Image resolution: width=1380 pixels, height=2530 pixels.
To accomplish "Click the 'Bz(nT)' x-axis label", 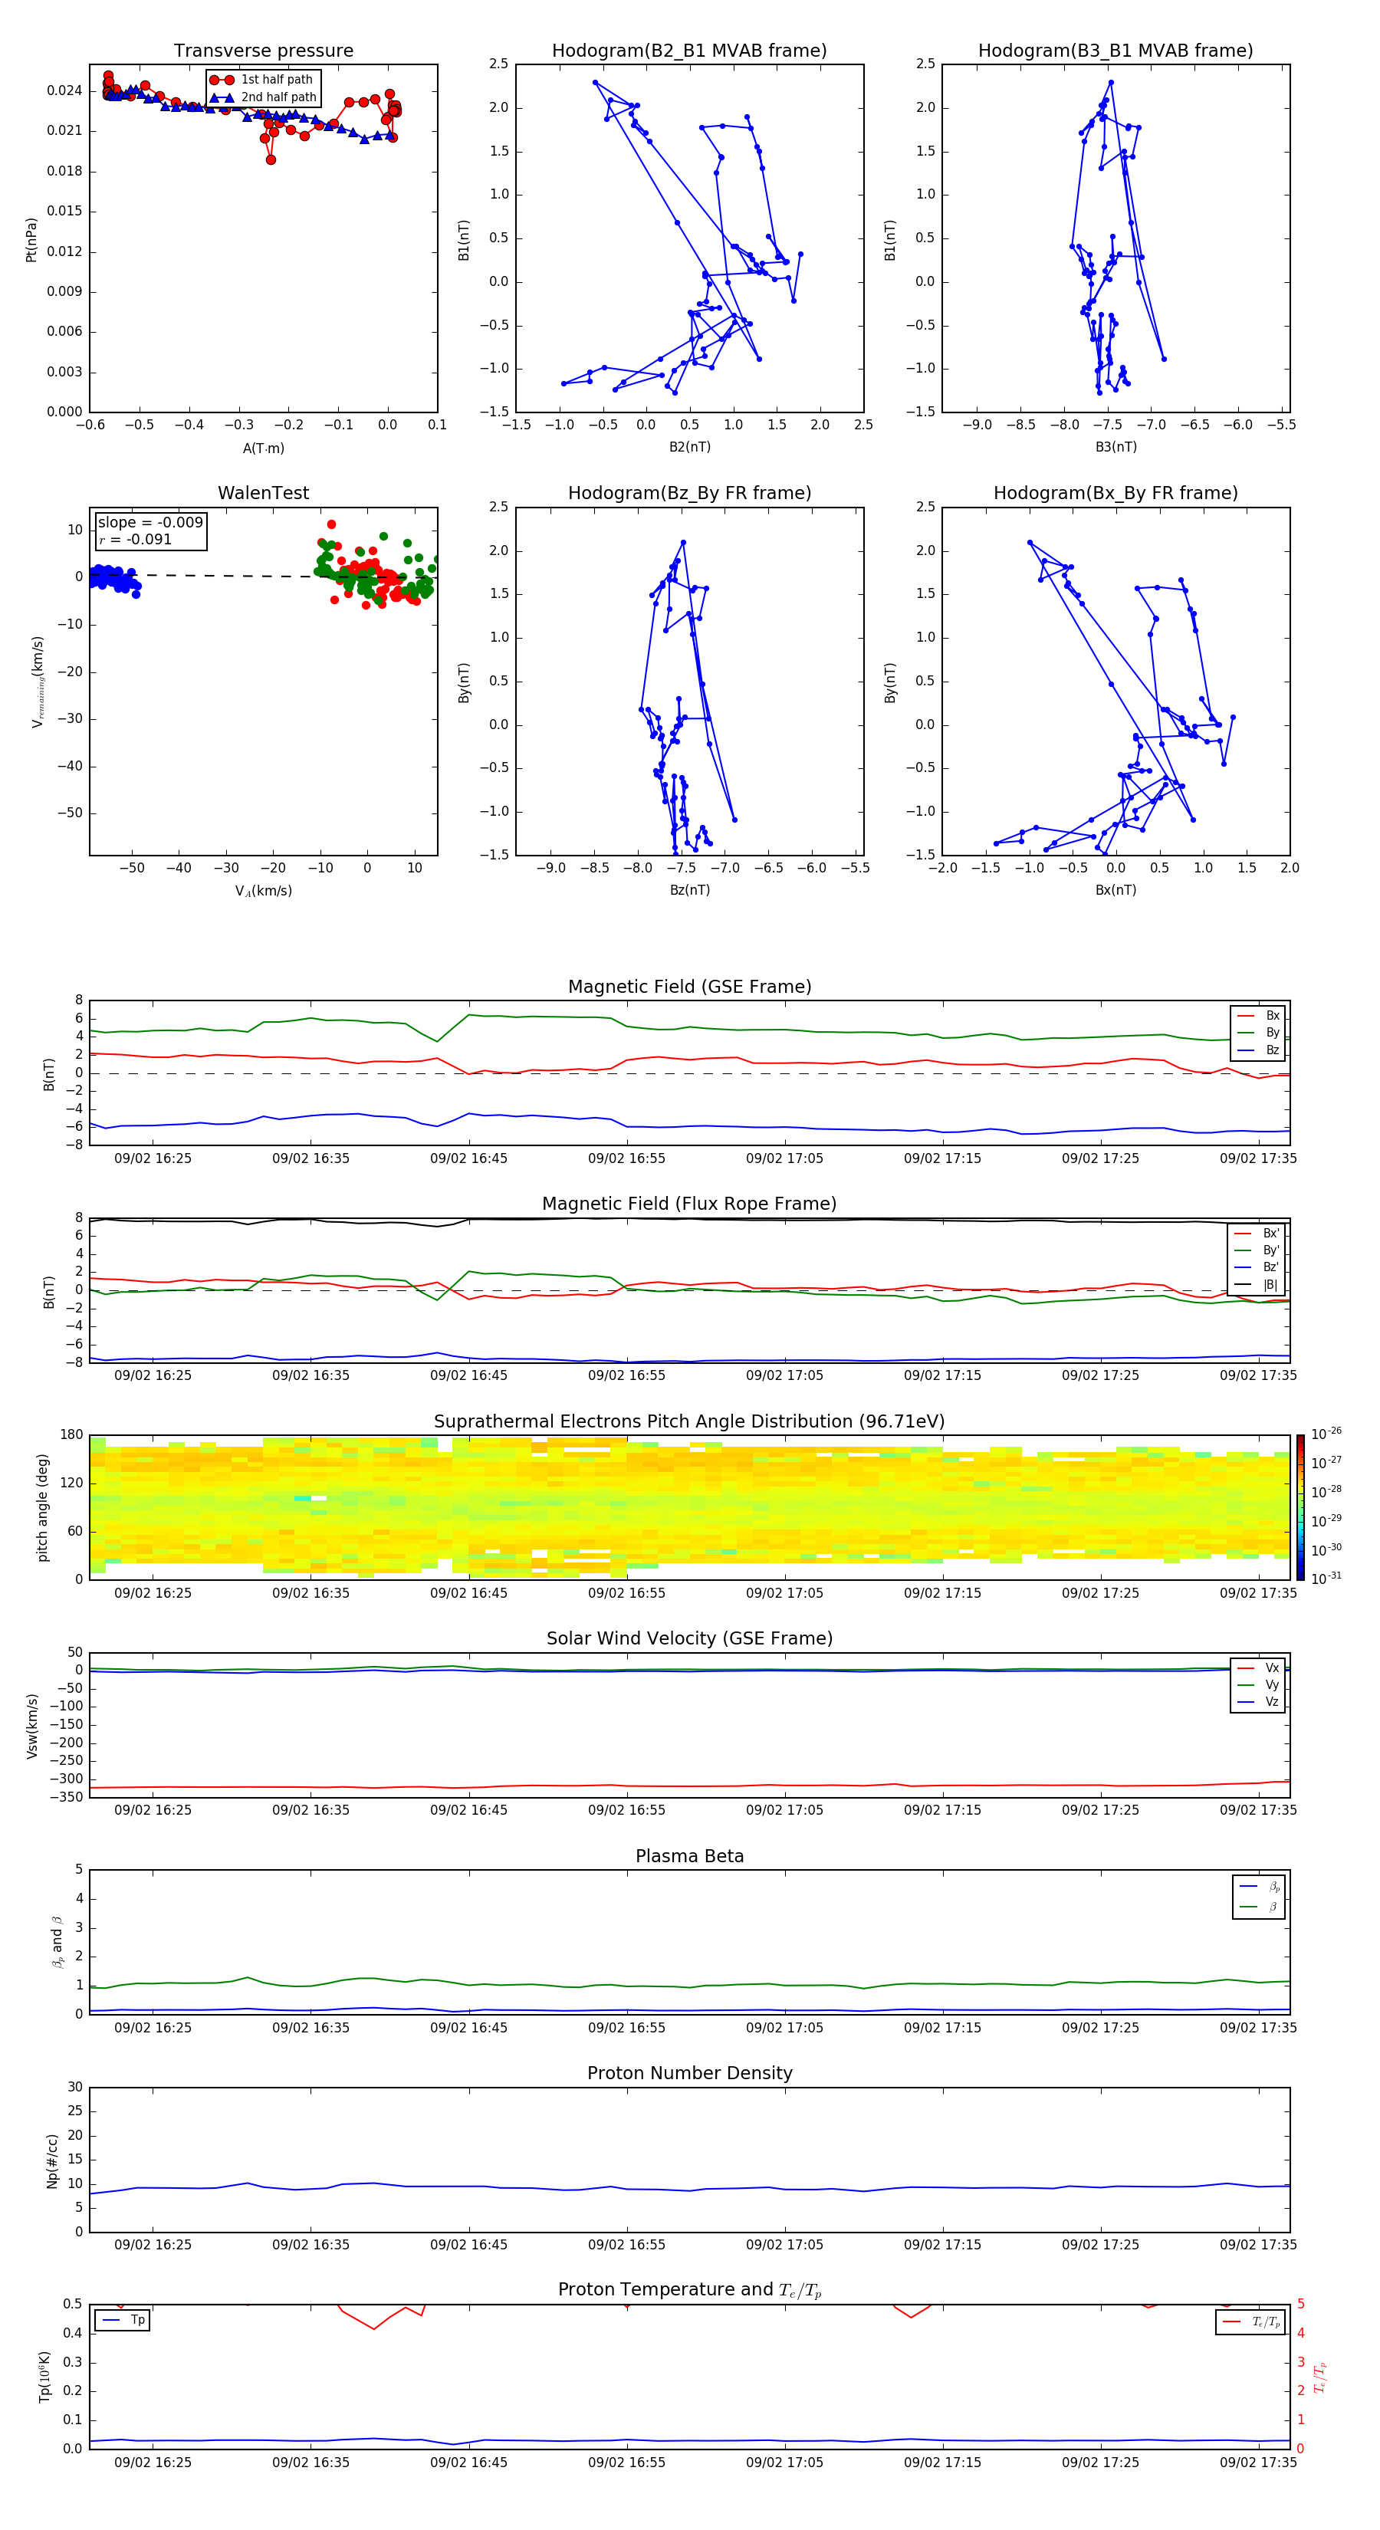I will point(689,890).
